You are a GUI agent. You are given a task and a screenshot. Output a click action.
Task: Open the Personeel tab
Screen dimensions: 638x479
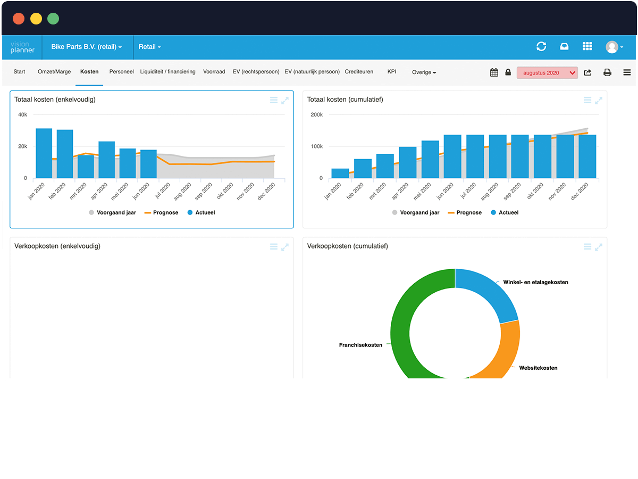coord(121,71)
